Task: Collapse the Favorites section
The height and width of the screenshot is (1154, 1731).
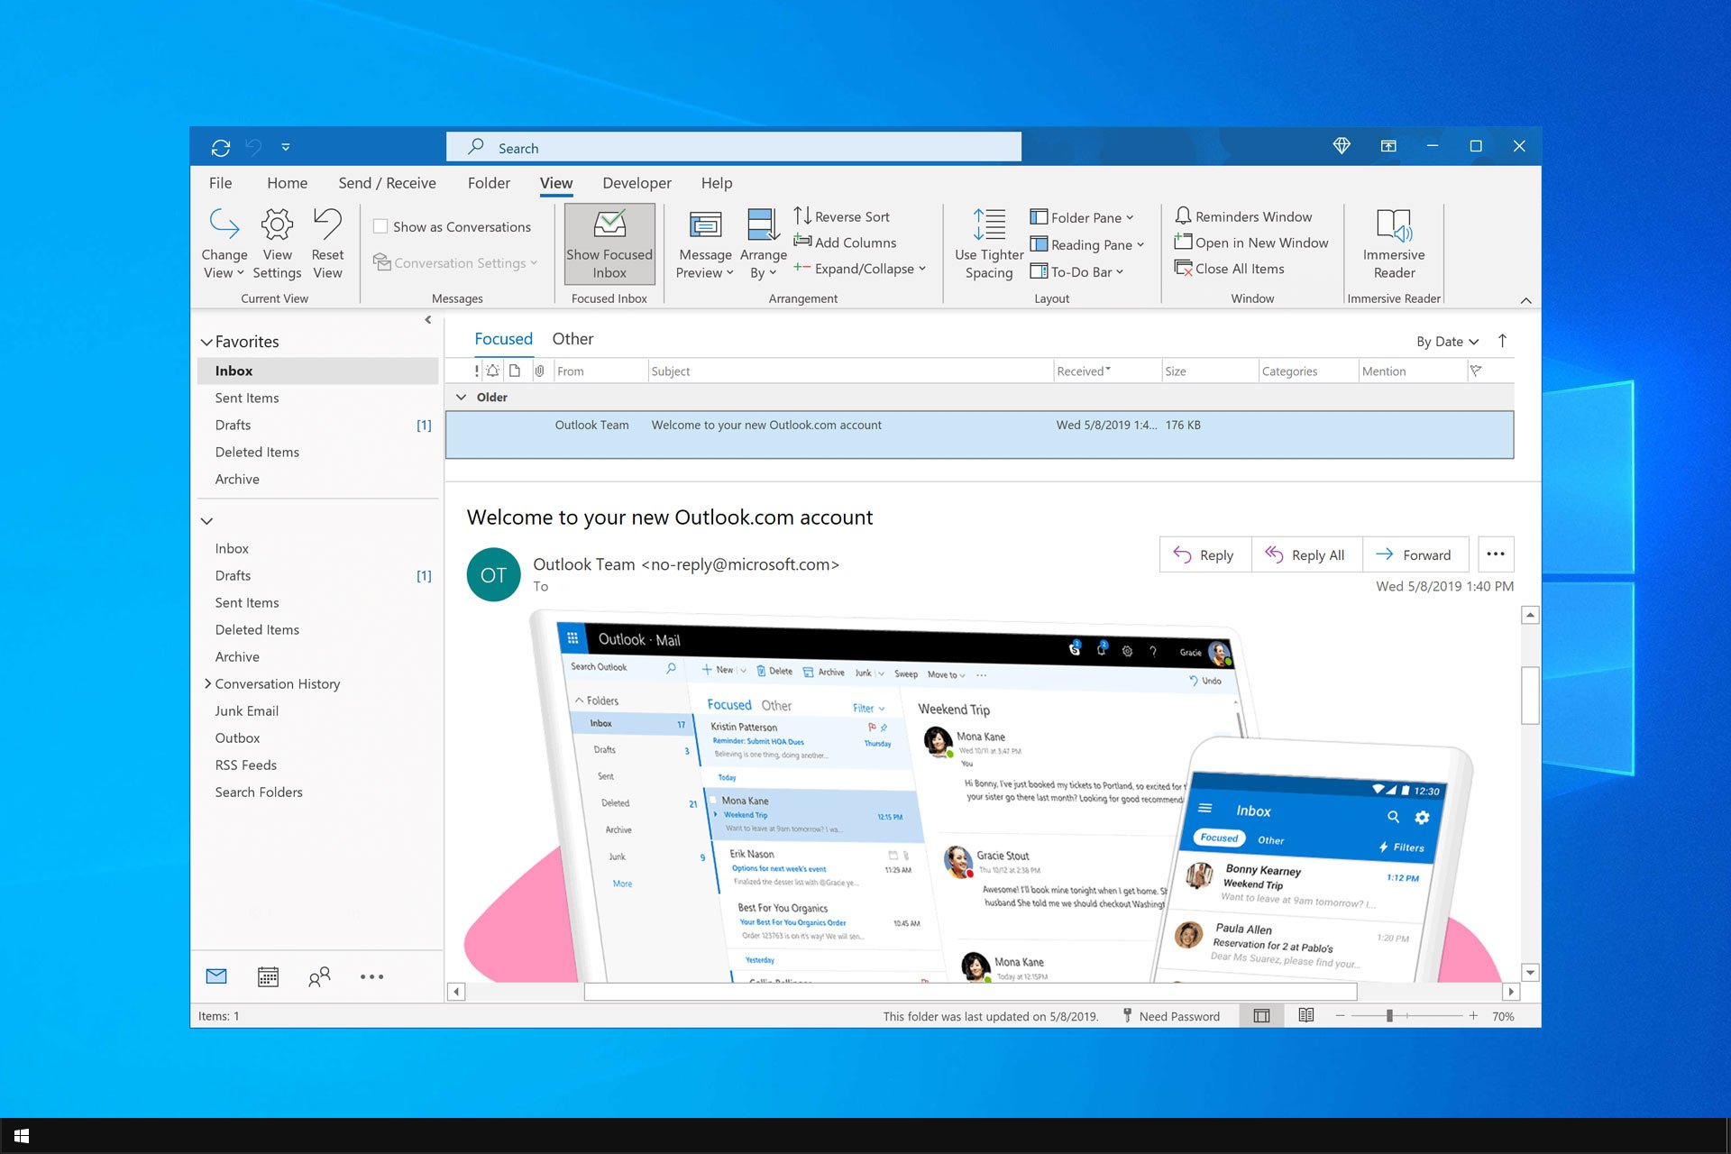Action: 206,342
